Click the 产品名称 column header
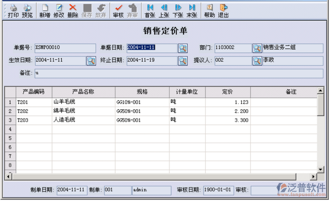The image size is (330, 201). [x=83, y=91]
